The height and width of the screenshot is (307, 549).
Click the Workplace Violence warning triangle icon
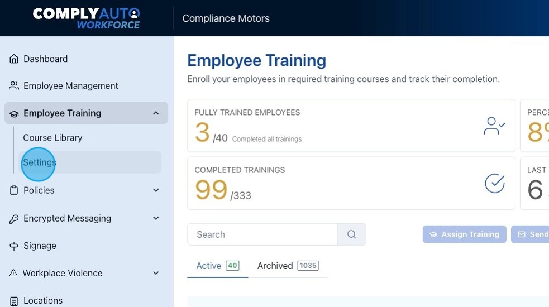pyautogui.click(x=14, y=274)
